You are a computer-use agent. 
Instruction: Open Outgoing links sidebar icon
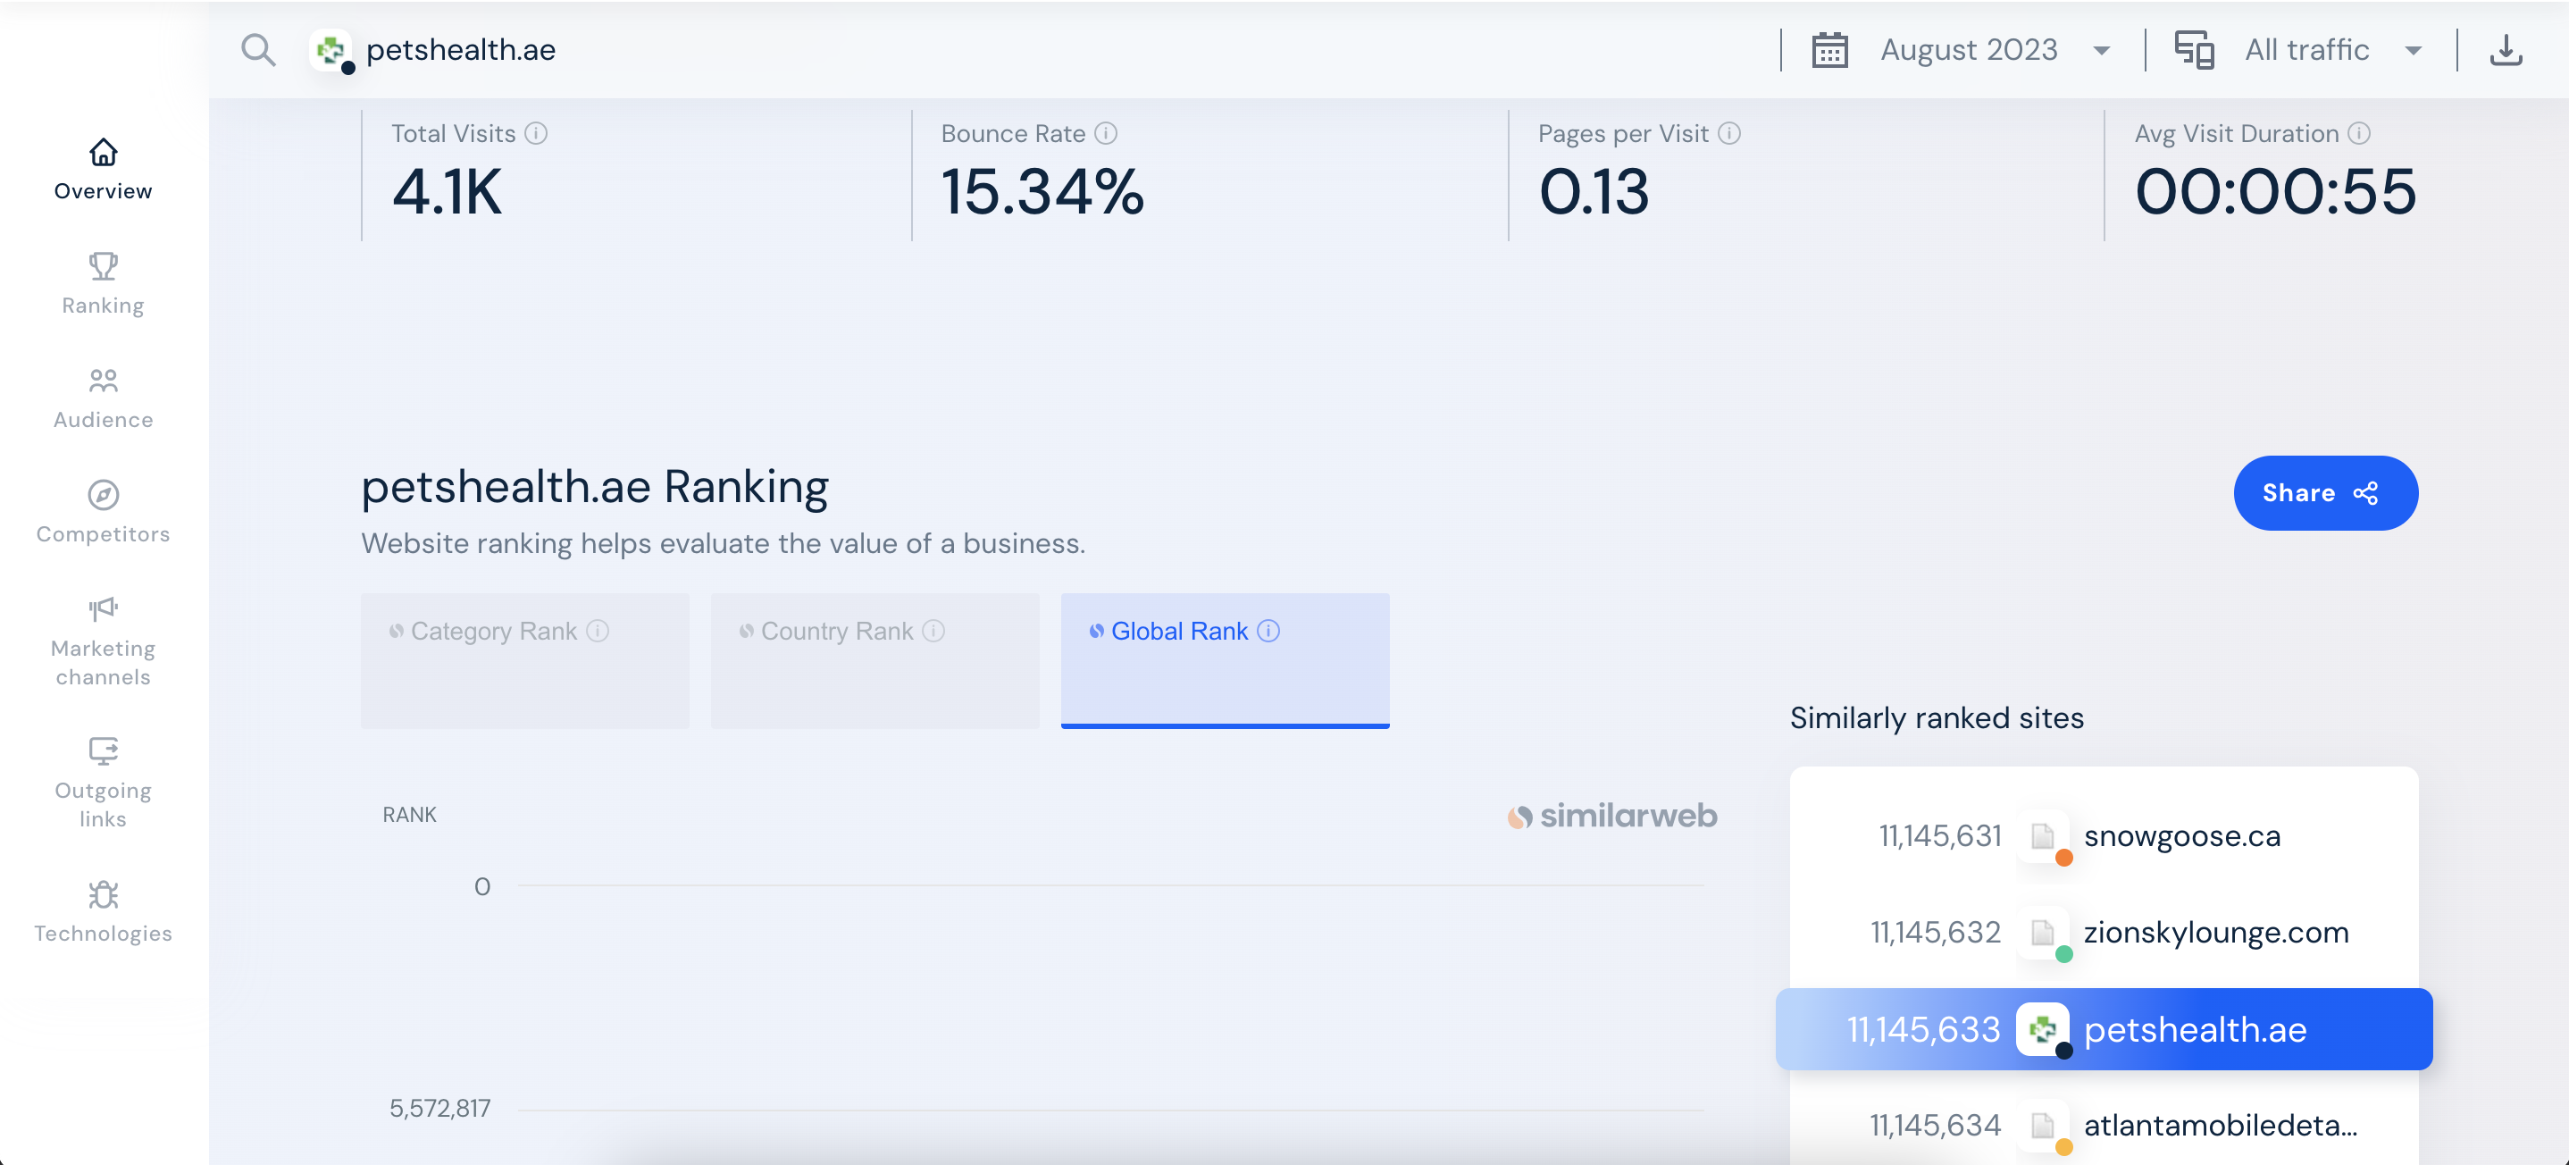[103, 751]
